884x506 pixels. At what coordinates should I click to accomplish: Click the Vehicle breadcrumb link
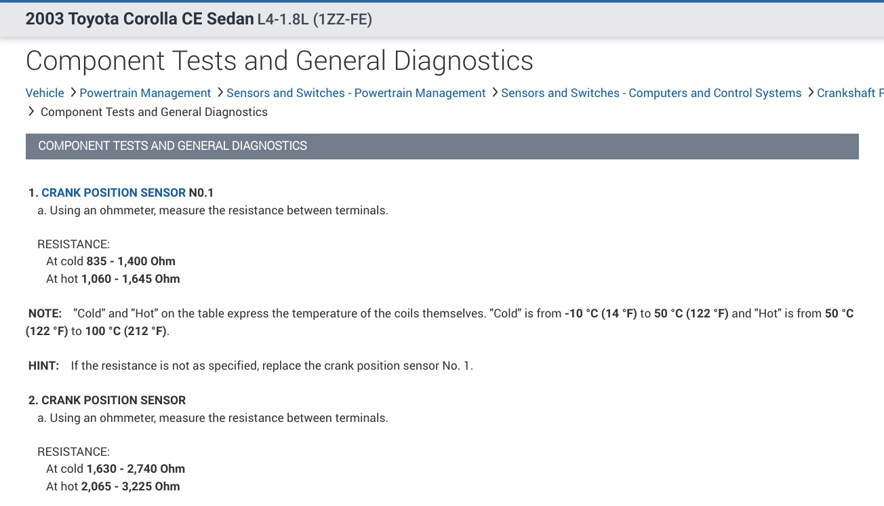point(45,93)
